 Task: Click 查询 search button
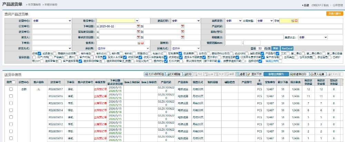coord(275,48)
